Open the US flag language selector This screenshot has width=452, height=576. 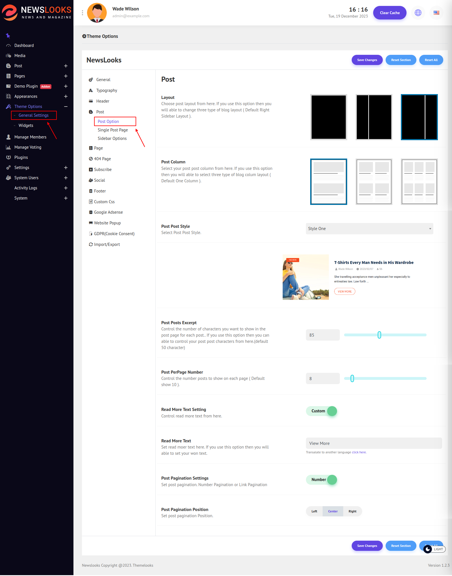(436, 13)
